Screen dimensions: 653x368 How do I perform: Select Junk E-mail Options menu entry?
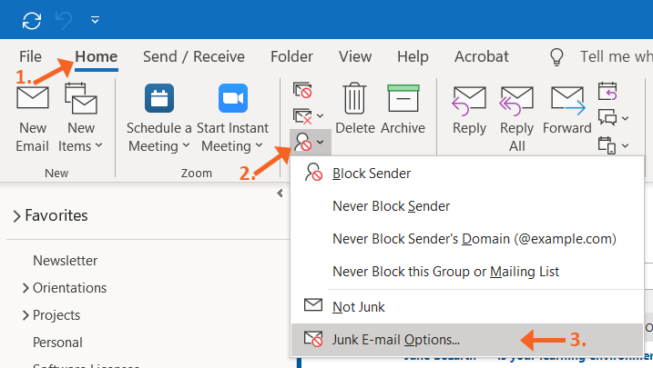pyautogui.click(x=396, y=340)
